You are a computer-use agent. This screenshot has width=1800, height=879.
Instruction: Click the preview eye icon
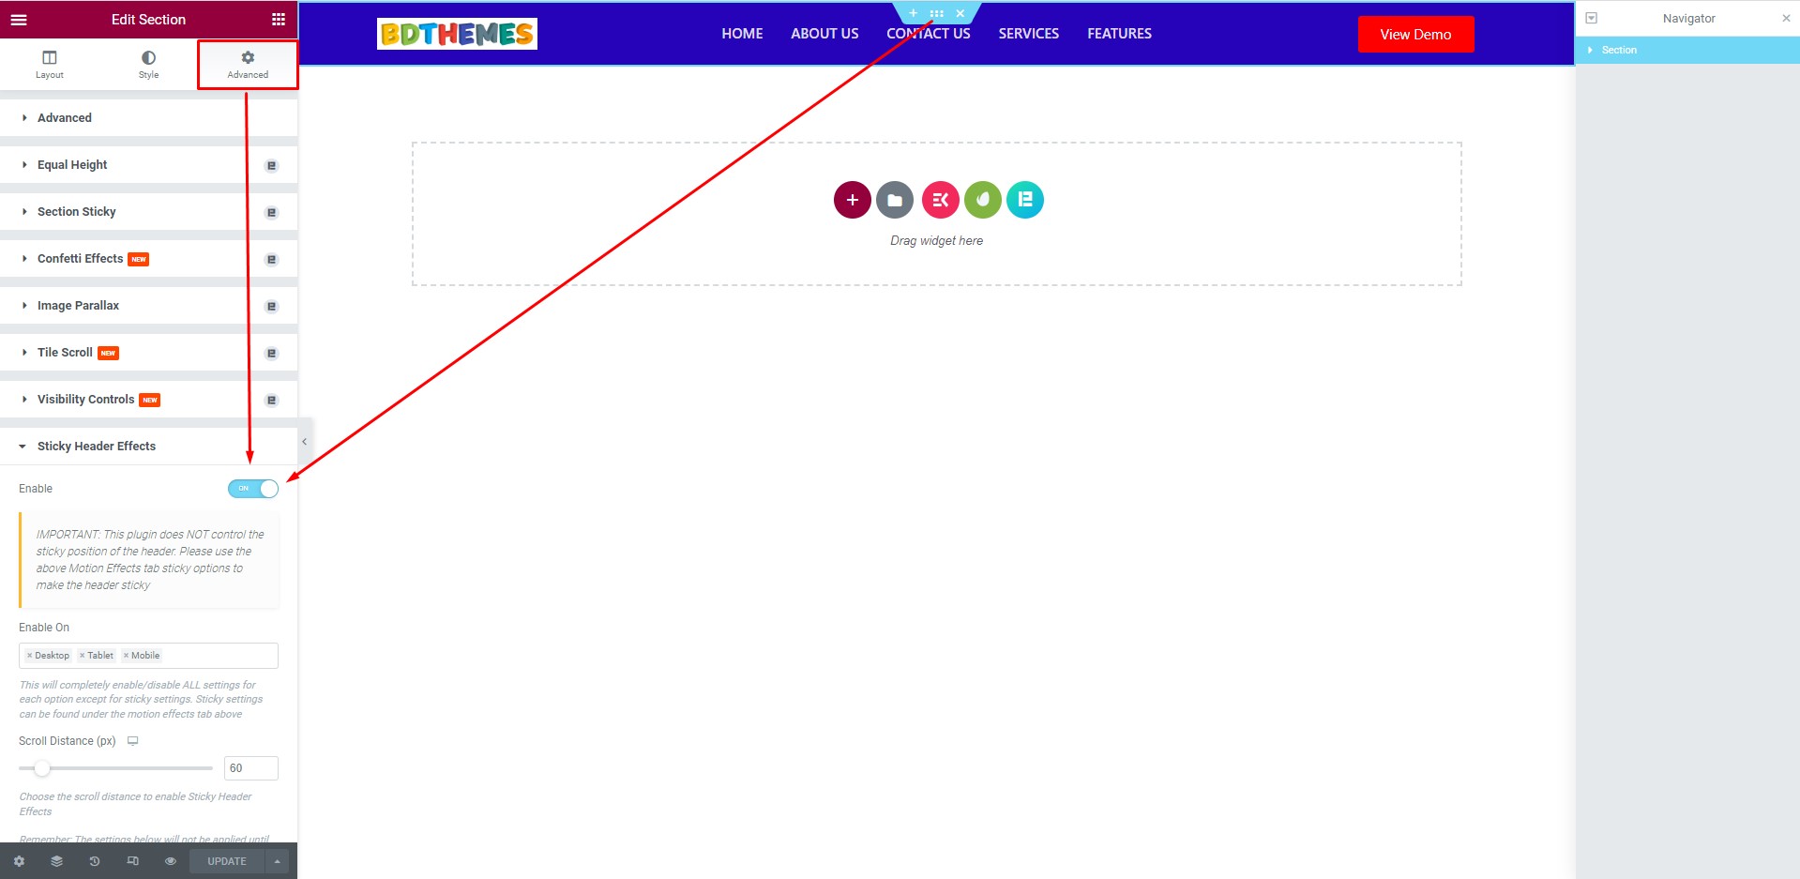pos(171,861)
